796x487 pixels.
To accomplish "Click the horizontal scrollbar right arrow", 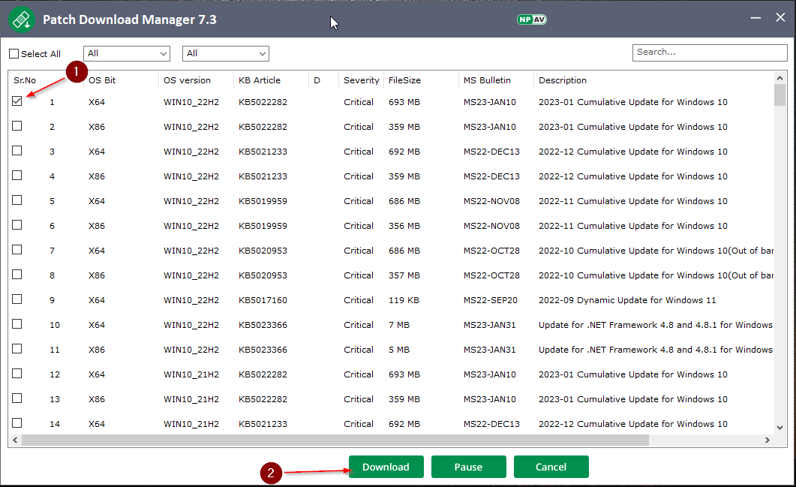I will click(x=767, y=440).
